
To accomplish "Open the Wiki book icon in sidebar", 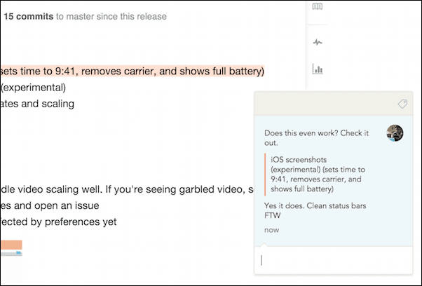I will [318, 6].
